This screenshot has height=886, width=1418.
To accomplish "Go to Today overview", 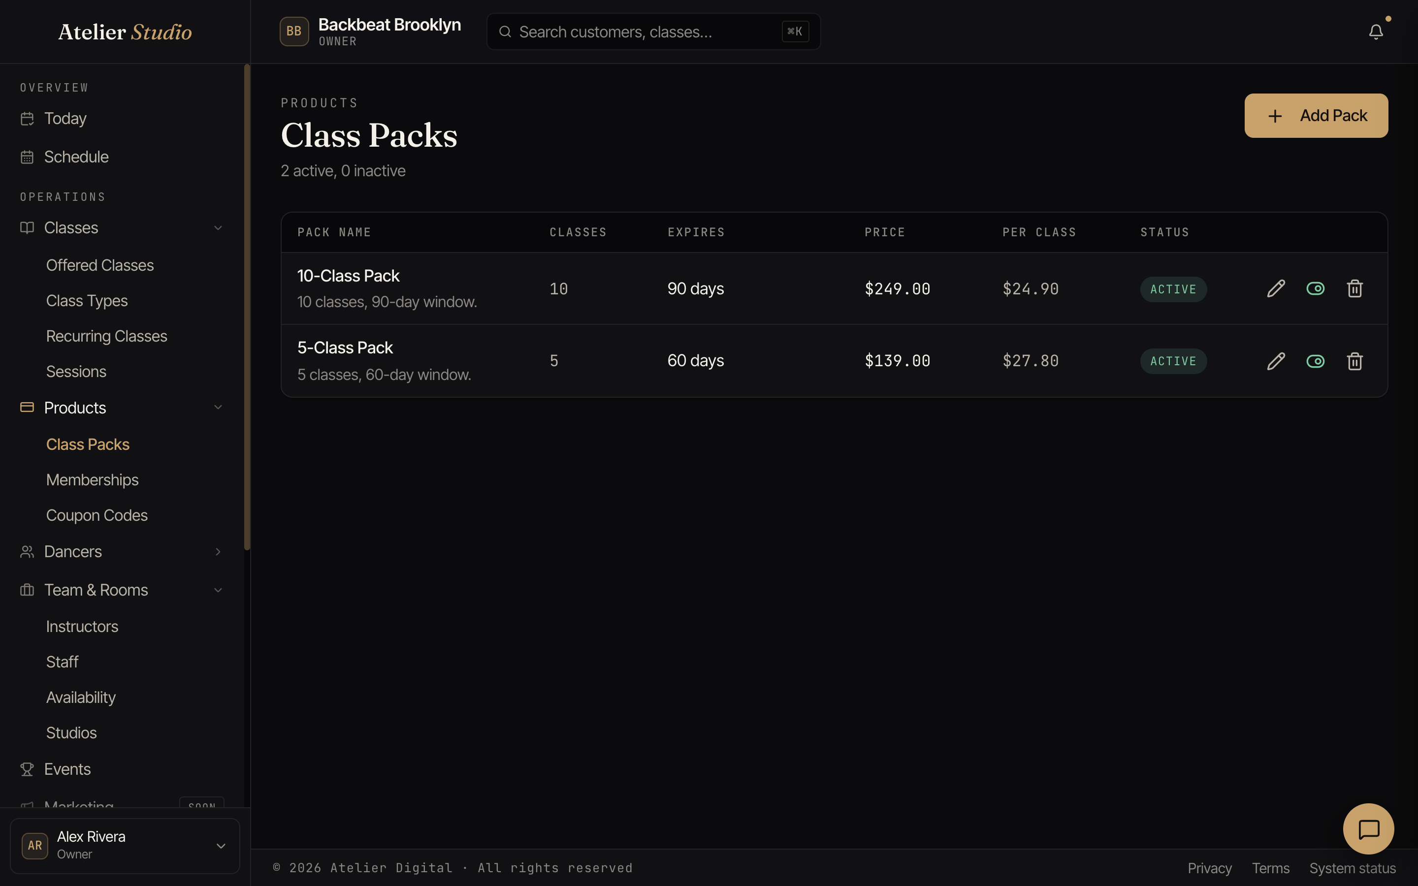I will (65, 119).
